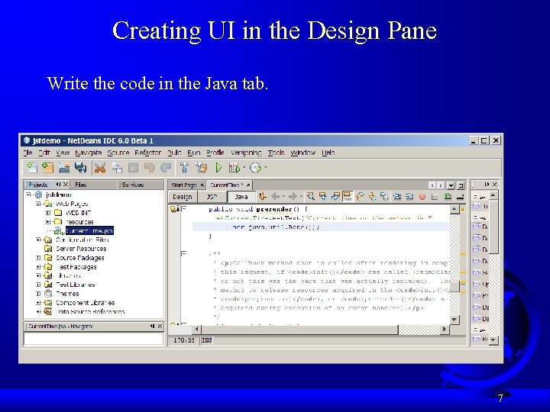The height and width of the screenshot is (412, 550).
Task: Open the Refactor menu
Action: point(147,153)
